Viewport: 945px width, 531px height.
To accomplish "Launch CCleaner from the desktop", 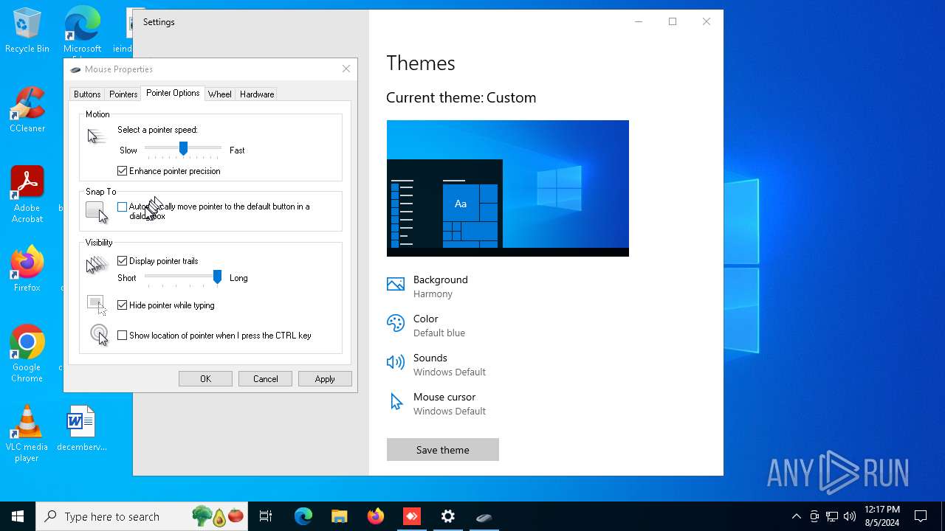I will [27, 110].
